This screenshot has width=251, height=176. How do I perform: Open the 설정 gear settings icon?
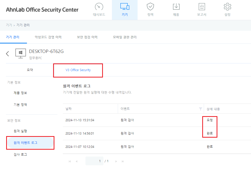pyautogui.click(x=227, y=7)
